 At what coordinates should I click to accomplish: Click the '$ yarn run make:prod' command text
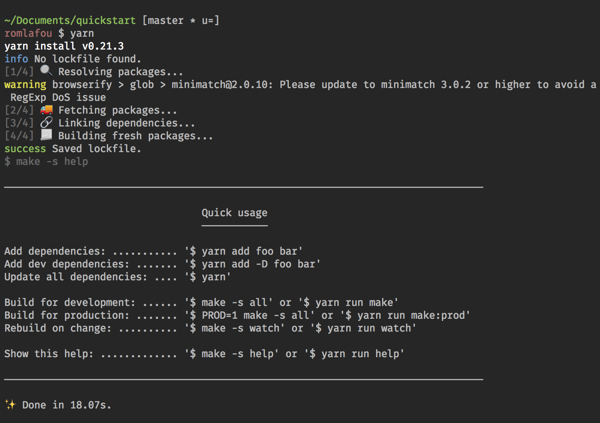click(405, 315)
